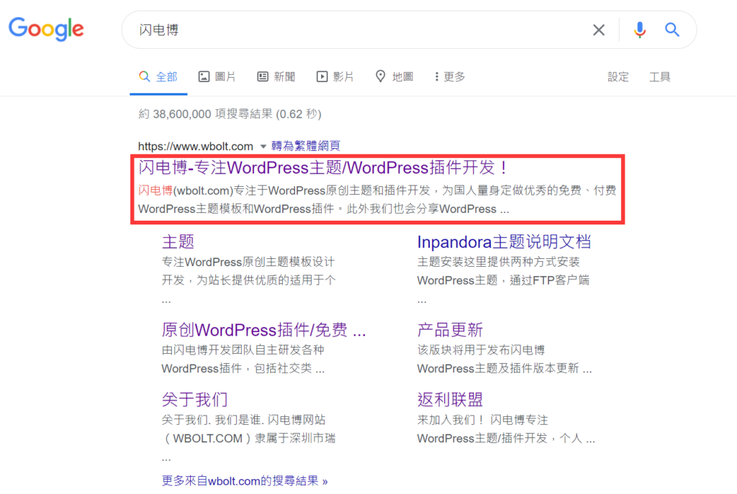Expand the dropdown arrow beside wbolt.com URL
The image size is (737, 494).
pos(263,147)
